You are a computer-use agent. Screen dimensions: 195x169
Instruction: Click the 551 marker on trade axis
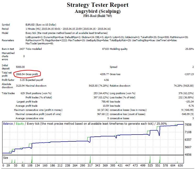coord(158,165)
